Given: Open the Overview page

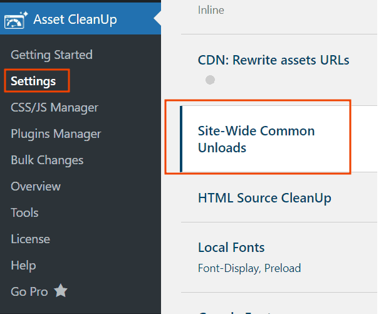Looking at the screenshot, I should (x=36, y=186).
